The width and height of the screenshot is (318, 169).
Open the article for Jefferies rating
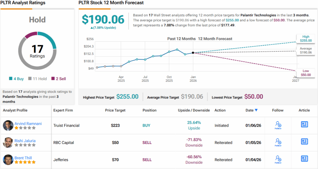(304, 159)
